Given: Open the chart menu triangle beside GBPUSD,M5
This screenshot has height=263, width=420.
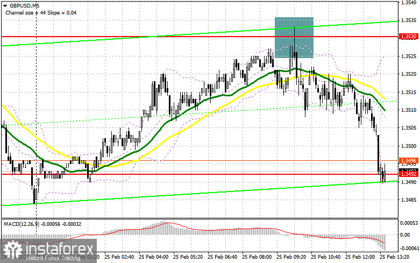Looking at the screenshot, I should point(5,5).
